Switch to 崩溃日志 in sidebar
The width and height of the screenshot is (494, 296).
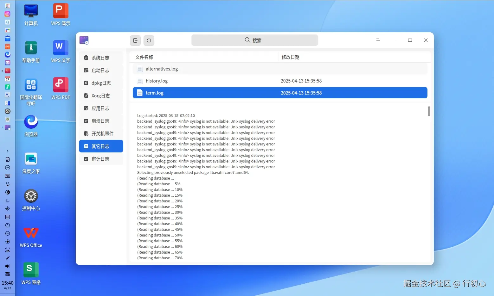pyautogui.click(x=101, y=121)
